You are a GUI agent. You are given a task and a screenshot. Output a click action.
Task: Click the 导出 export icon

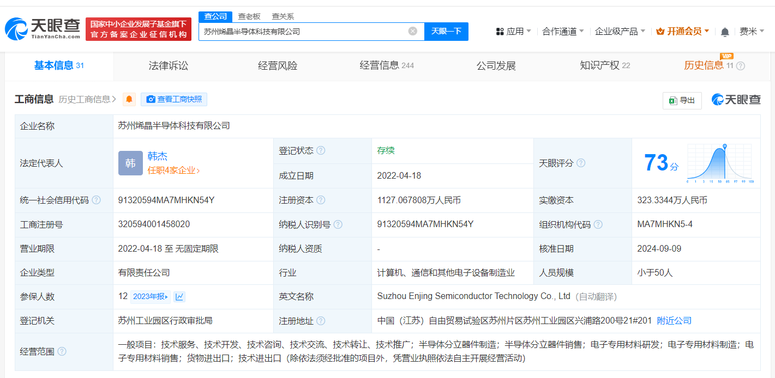(672, 100)
